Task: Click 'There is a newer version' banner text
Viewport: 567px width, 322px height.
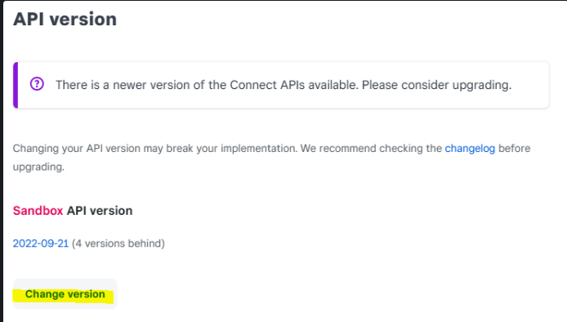Action: pyautogui.click(x=123, y=85)
